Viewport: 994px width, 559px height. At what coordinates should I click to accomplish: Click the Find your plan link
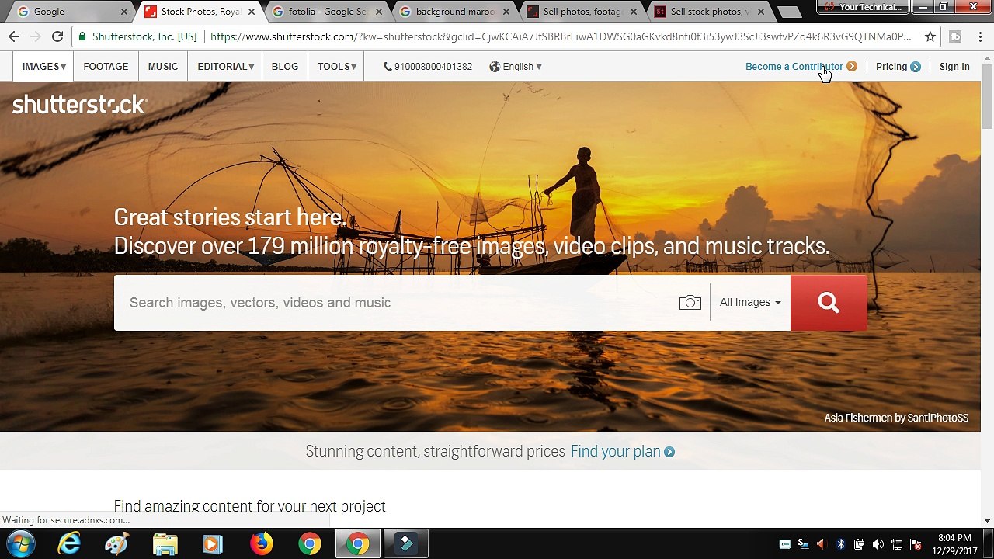(622, 451)
